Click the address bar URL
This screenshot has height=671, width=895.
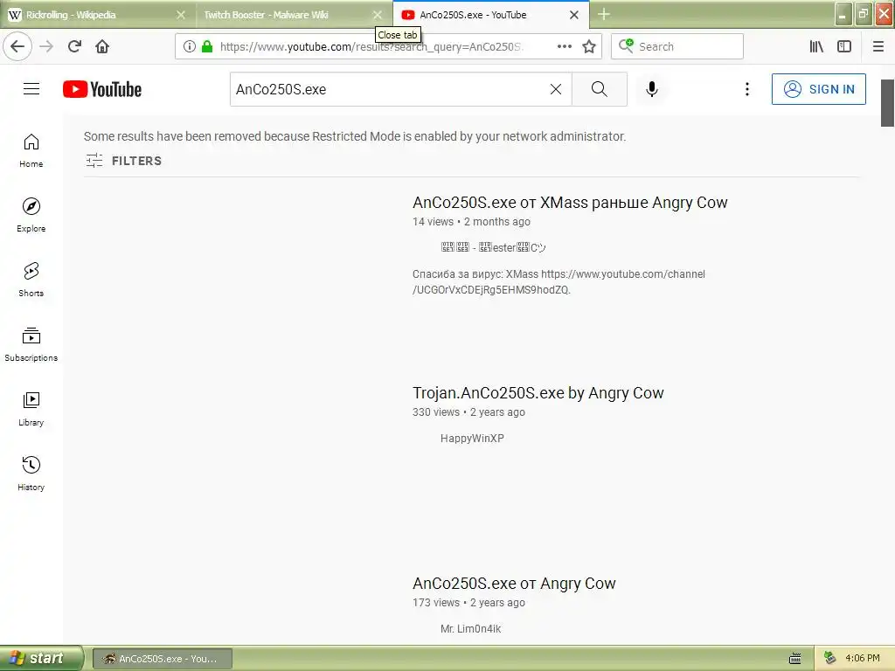pyautogui.click(x=371, y=46)
